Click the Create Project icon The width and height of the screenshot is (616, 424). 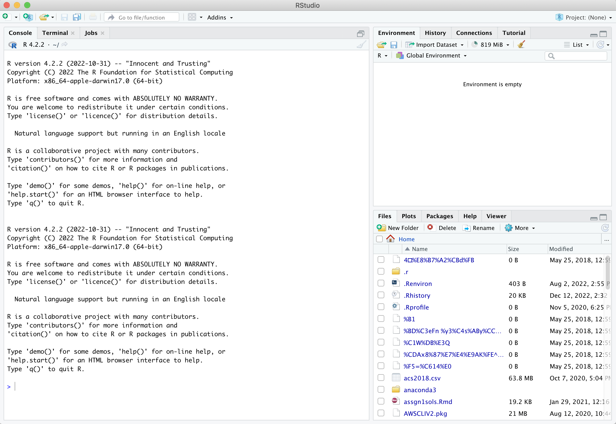tap(28, 17)
